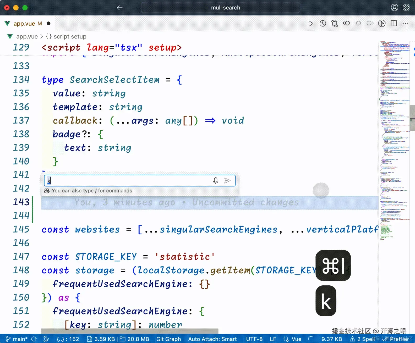The height and width of the screenshot is (343, 415).
Task: Click the websites variable on line 145
Action: [97, 229]
